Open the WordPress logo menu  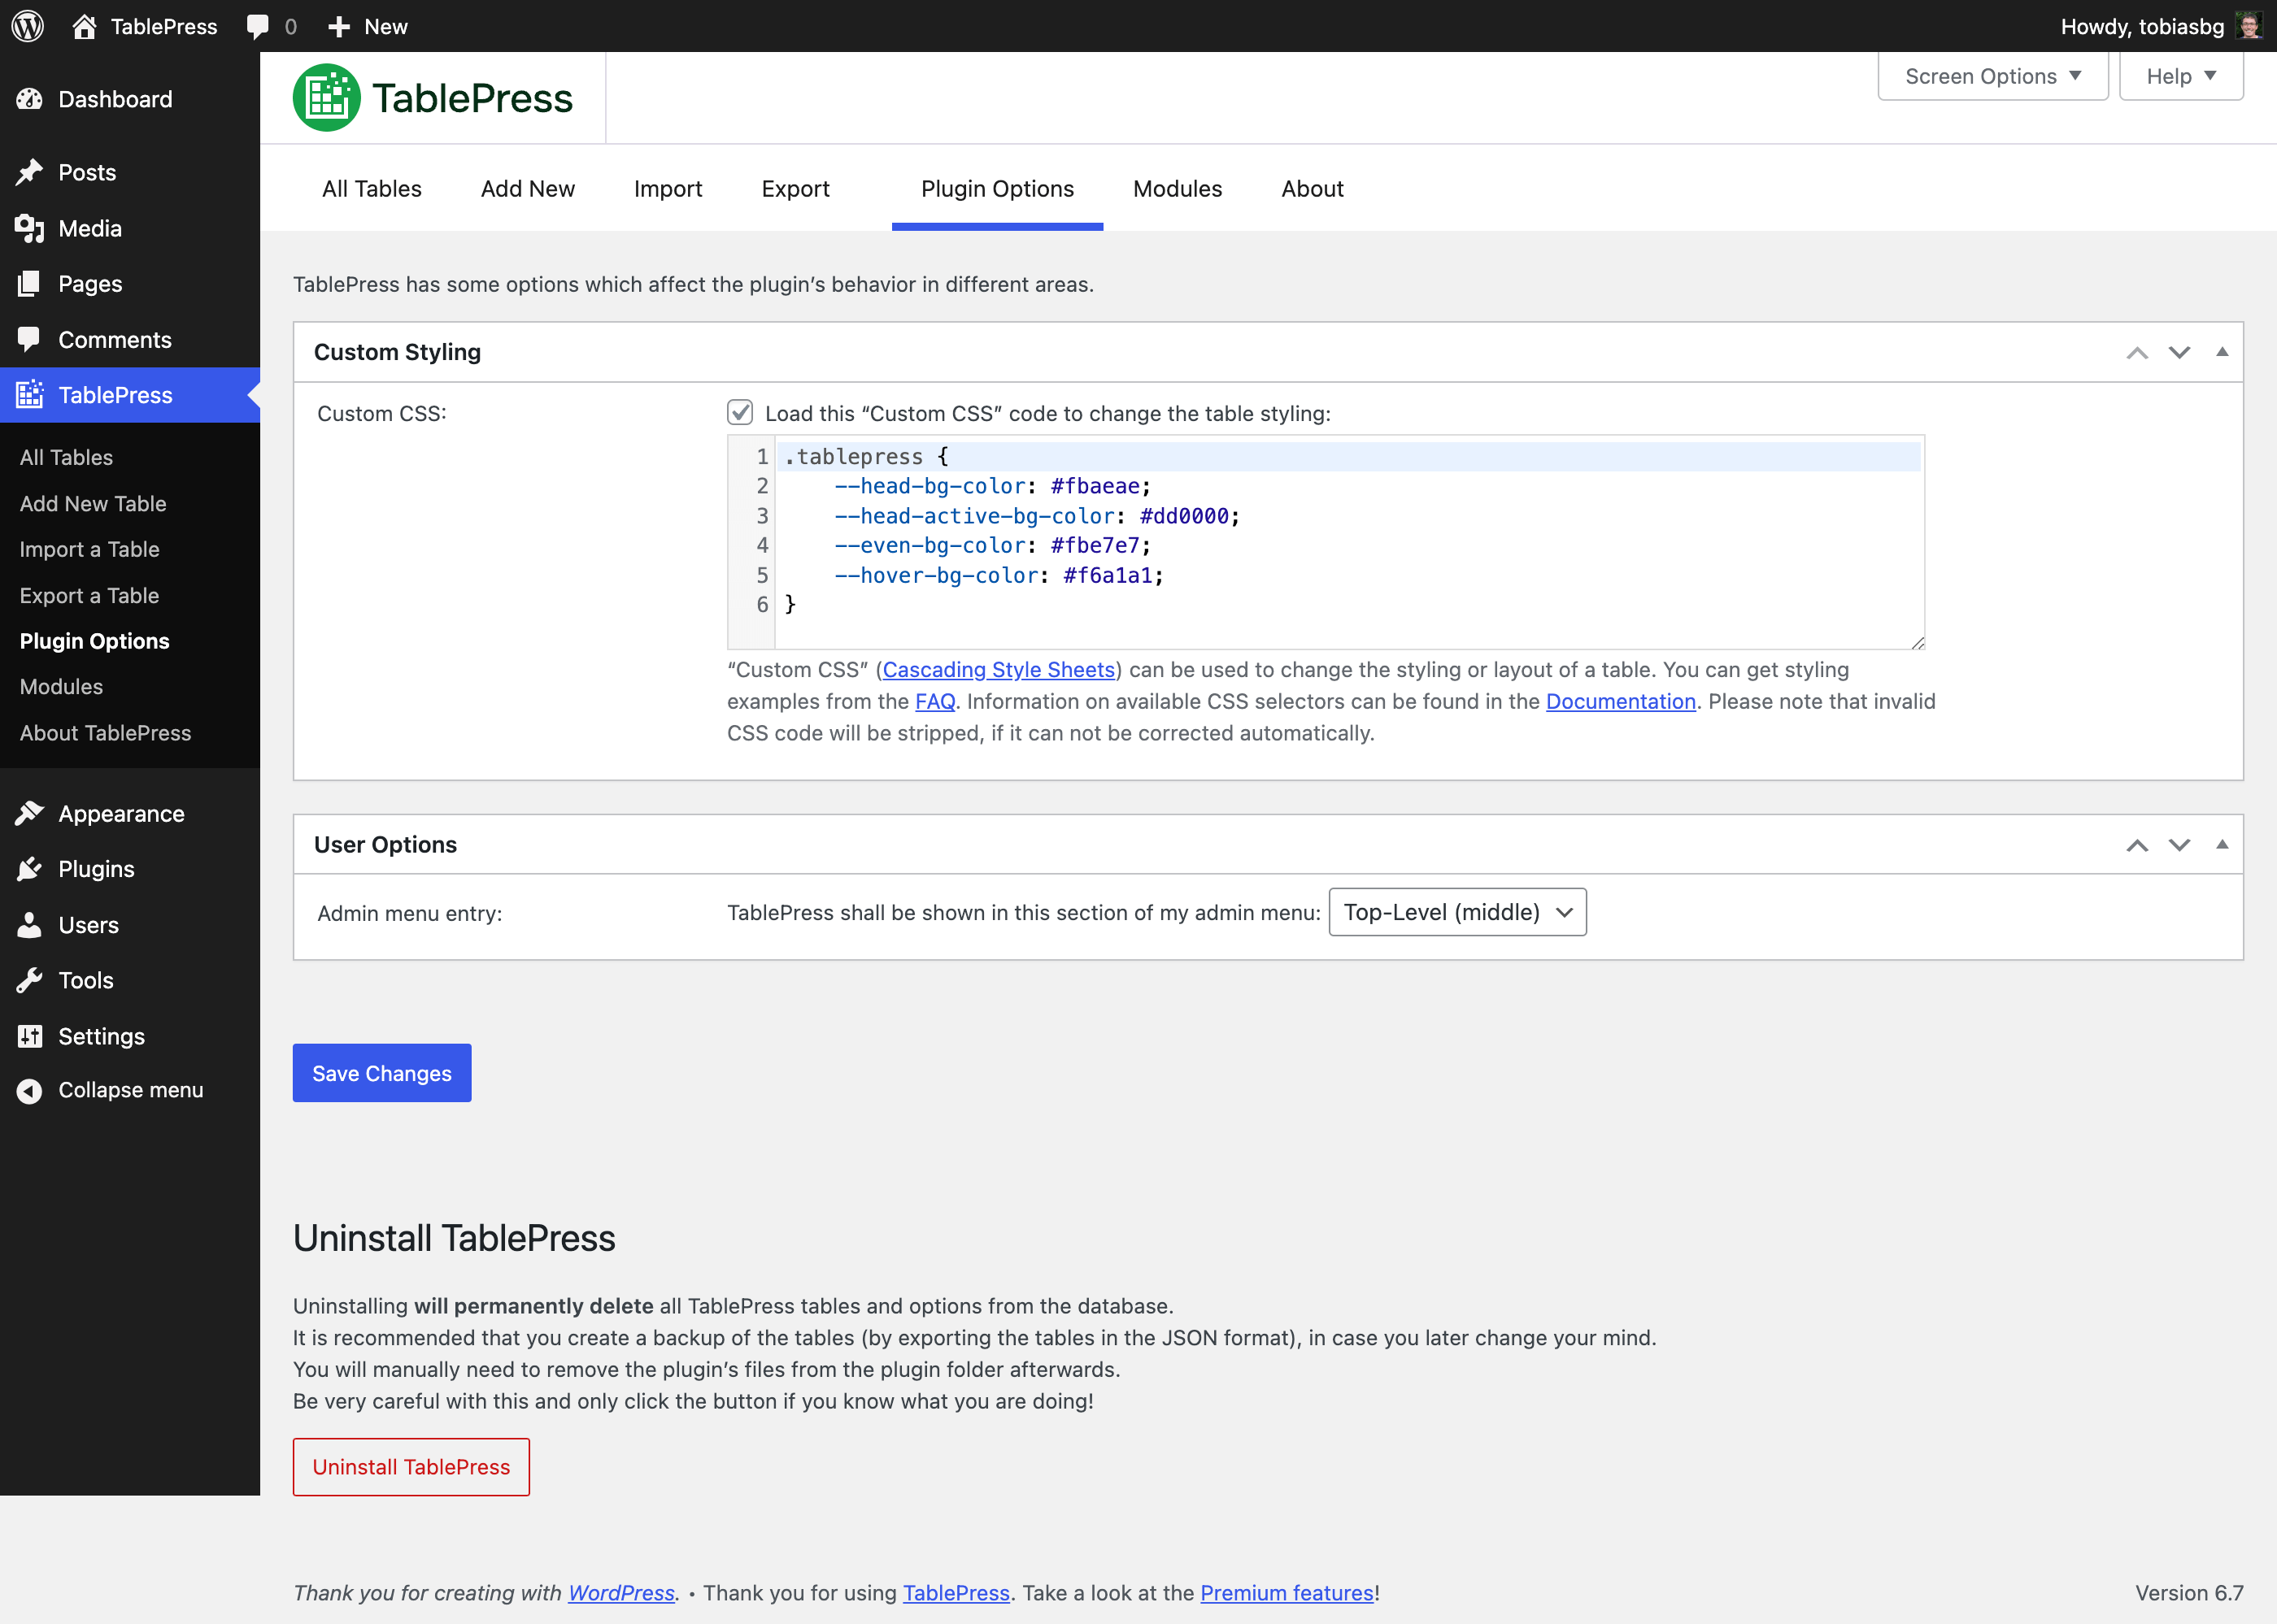[x=27, y=26]
